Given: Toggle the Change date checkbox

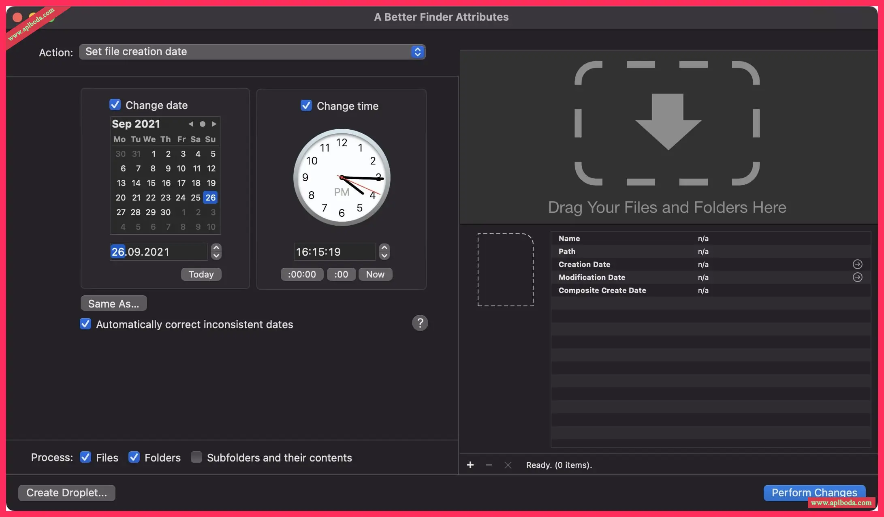Looking at the screenshot, I should (x=115, y=105).
